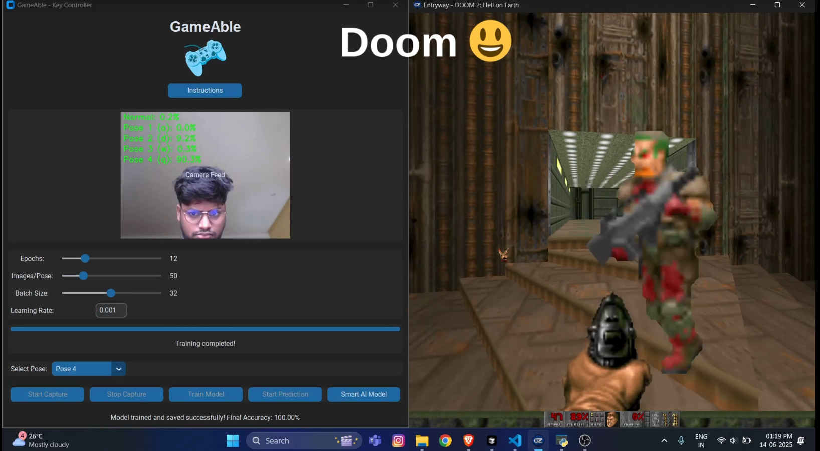This screenshot has height=451, width=820.
Task: Close the GameAble Key Controller window
Action: click(395, 5)
